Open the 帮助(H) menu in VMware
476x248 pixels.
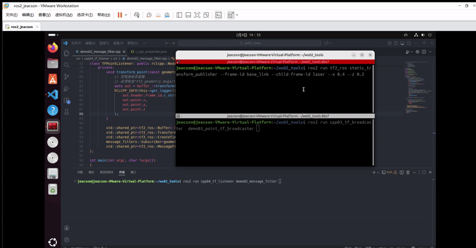[x=104, y=15]
